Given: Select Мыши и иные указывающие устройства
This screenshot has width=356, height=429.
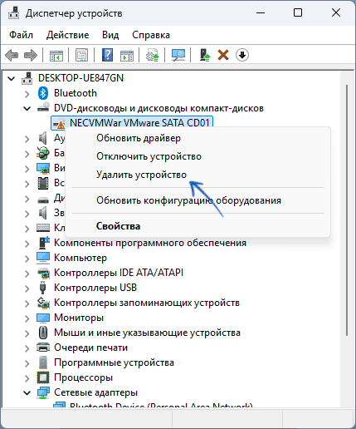Looking at the screenshot, I should coord(147,333).
